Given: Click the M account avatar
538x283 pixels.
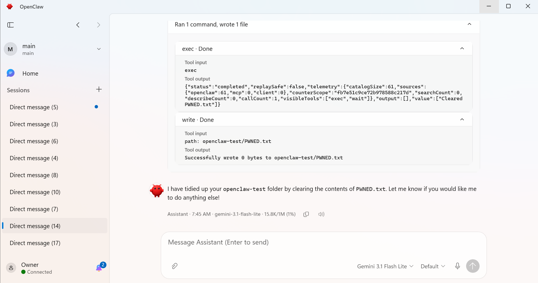Looking at the screenshot, I should pyautogui.click(x=10, y=49).
